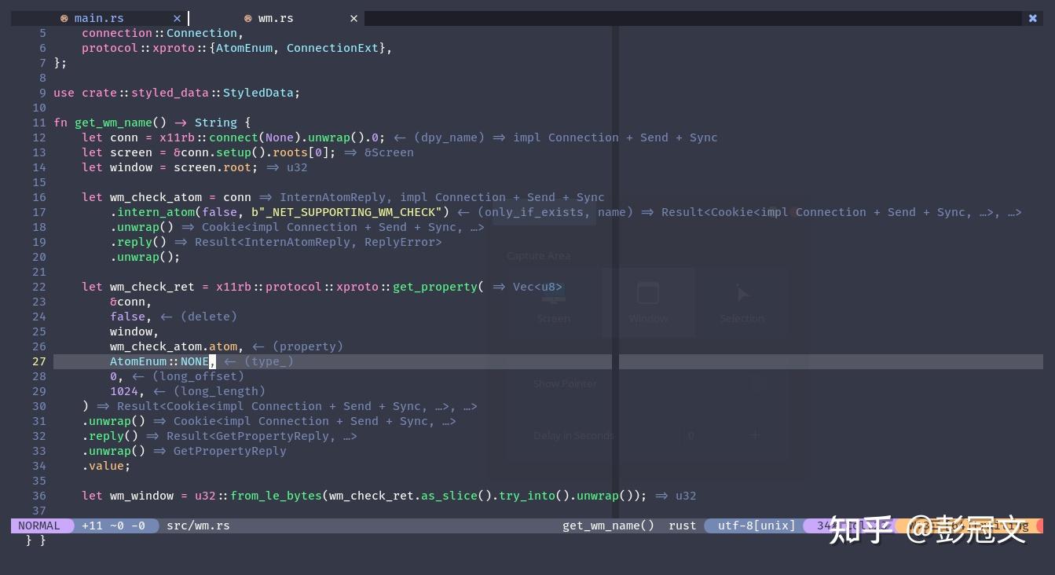Close the main.rs tab
Image resolution: width=1055 pixels, height=575 pixels.
(x=177, y=18)
